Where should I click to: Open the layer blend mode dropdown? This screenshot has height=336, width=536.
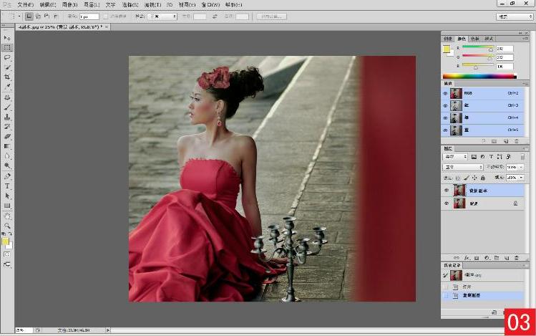click(x=463, y=168)
